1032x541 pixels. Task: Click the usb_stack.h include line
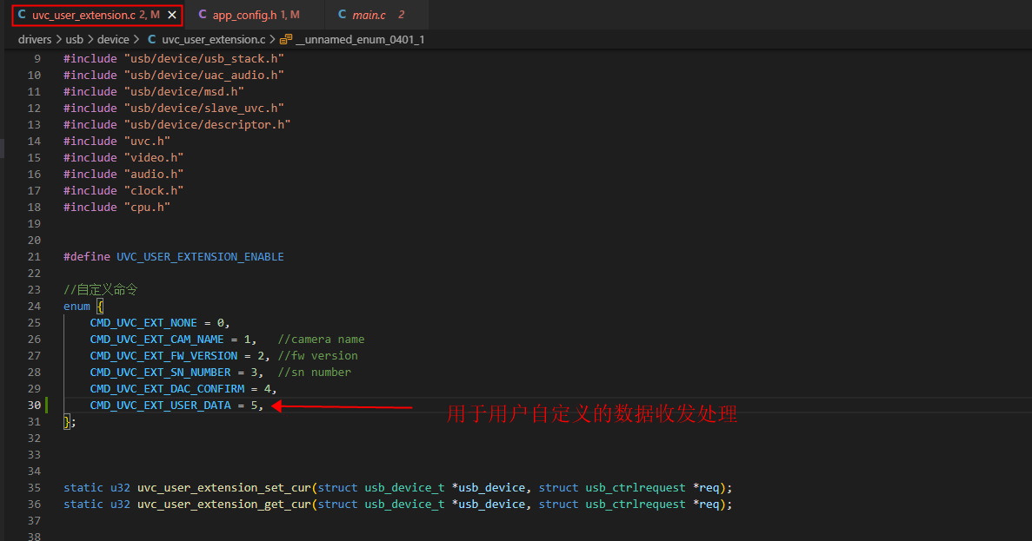[174, 58]
